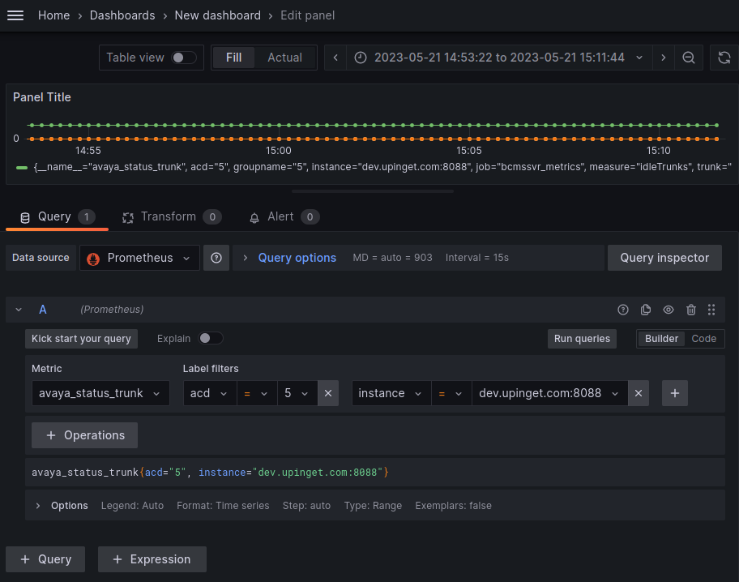Remove the acd label filter
This screenshot has height=582, width=739.
point(328,393)
